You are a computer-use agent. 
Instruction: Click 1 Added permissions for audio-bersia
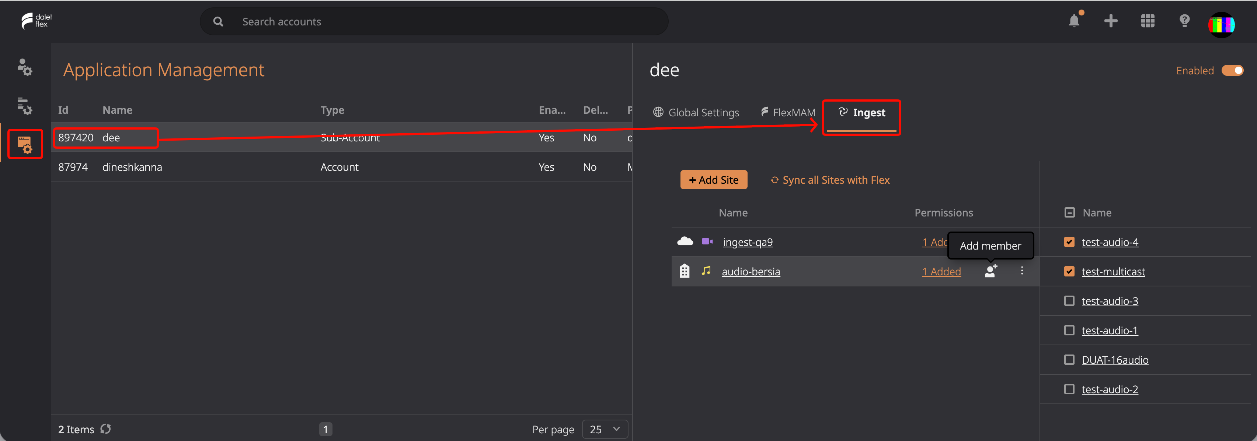click(x=941, y=271)
